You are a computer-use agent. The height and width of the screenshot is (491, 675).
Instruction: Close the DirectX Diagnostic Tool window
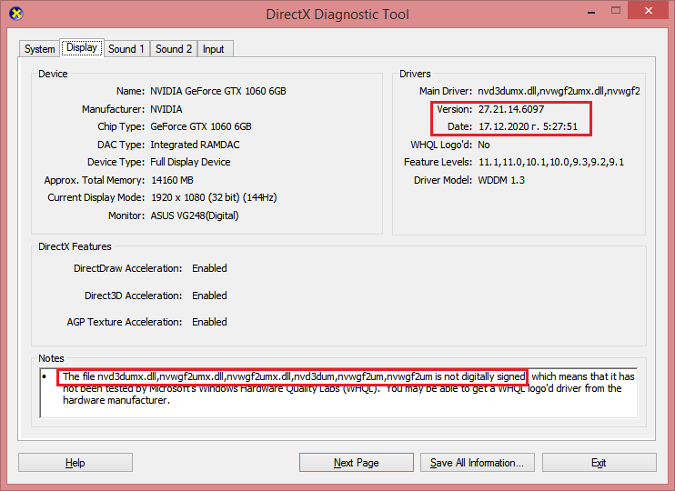pyautogui.click(x=648, y=11)
